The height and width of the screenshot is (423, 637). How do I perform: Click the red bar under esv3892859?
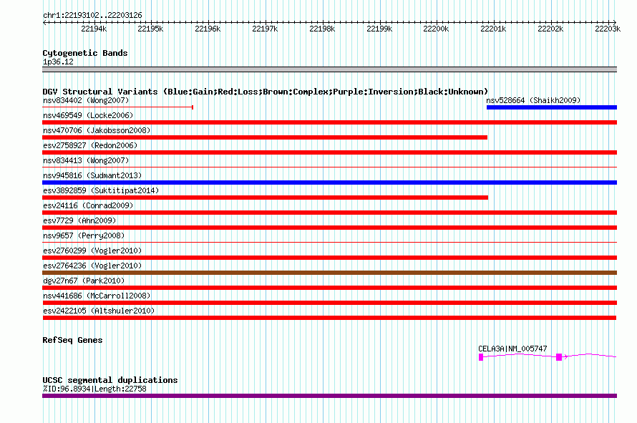pyautogui.click(x=265, y=198)
